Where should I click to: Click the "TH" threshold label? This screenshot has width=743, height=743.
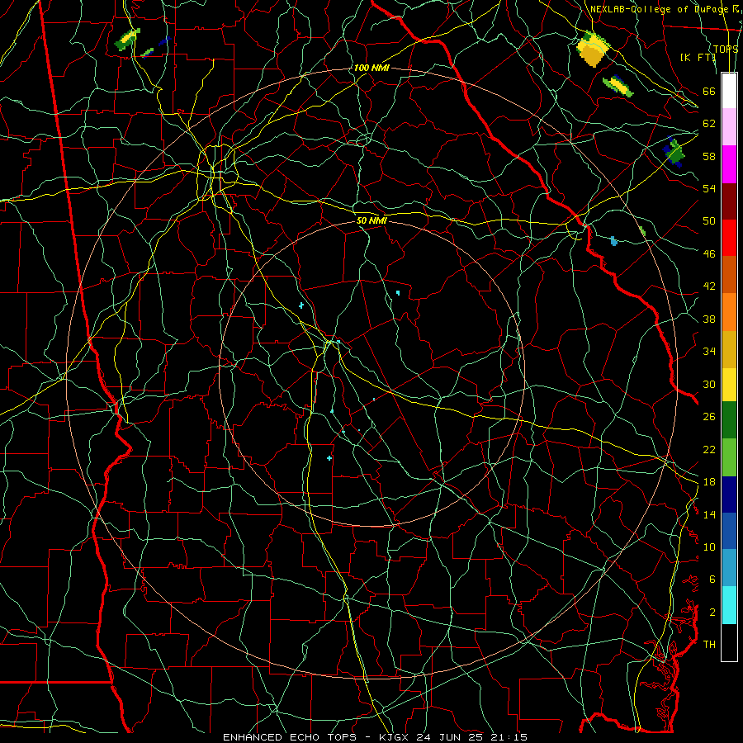pos(709,645)
